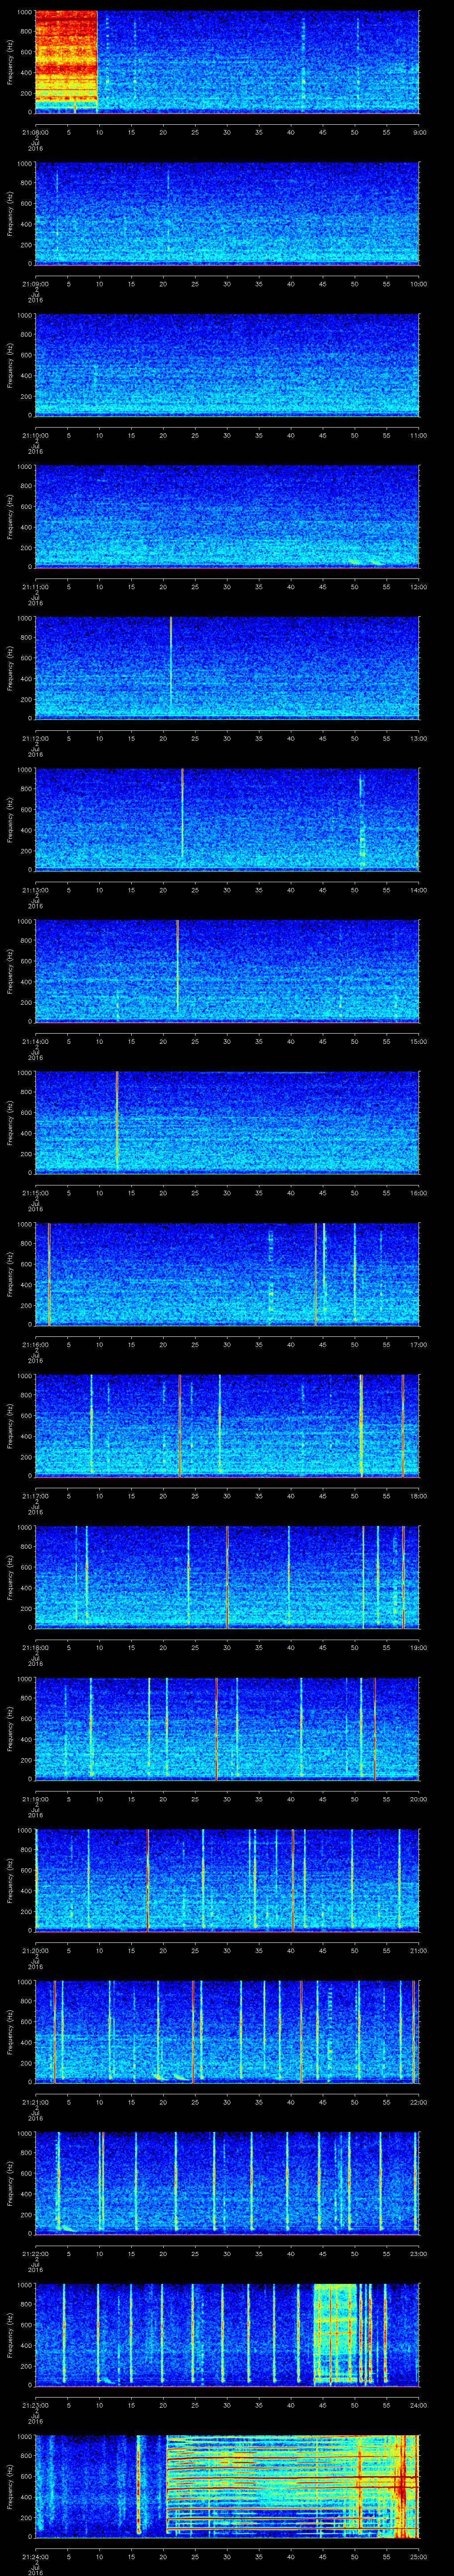Select the red pulse near second 44 in the 21:16 panel
The width and height of the screenshot is (454, 2576).
click(x=316, y=1273)
